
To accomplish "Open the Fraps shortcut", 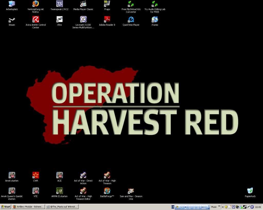I will pyautogui.click(x=107, y=5).
